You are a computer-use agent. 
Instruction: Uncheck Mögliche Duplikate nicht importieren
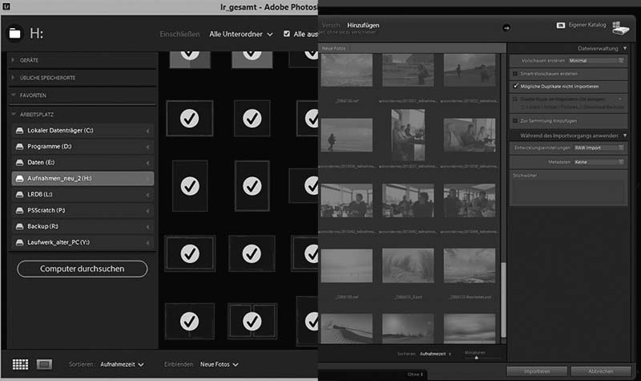pos(515,85)
